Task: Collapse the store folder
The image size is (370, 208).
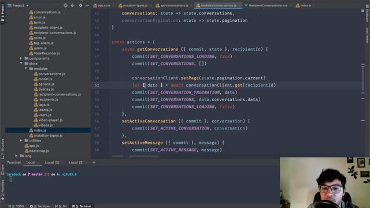Action: click(x=21, y=64)
